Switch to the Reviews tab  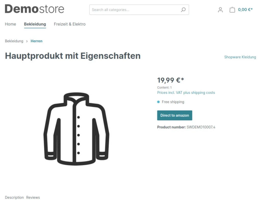click(x=33, y=197)
